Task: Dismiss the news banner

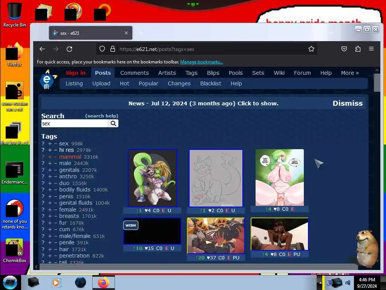Action: (x=348, y=103)
